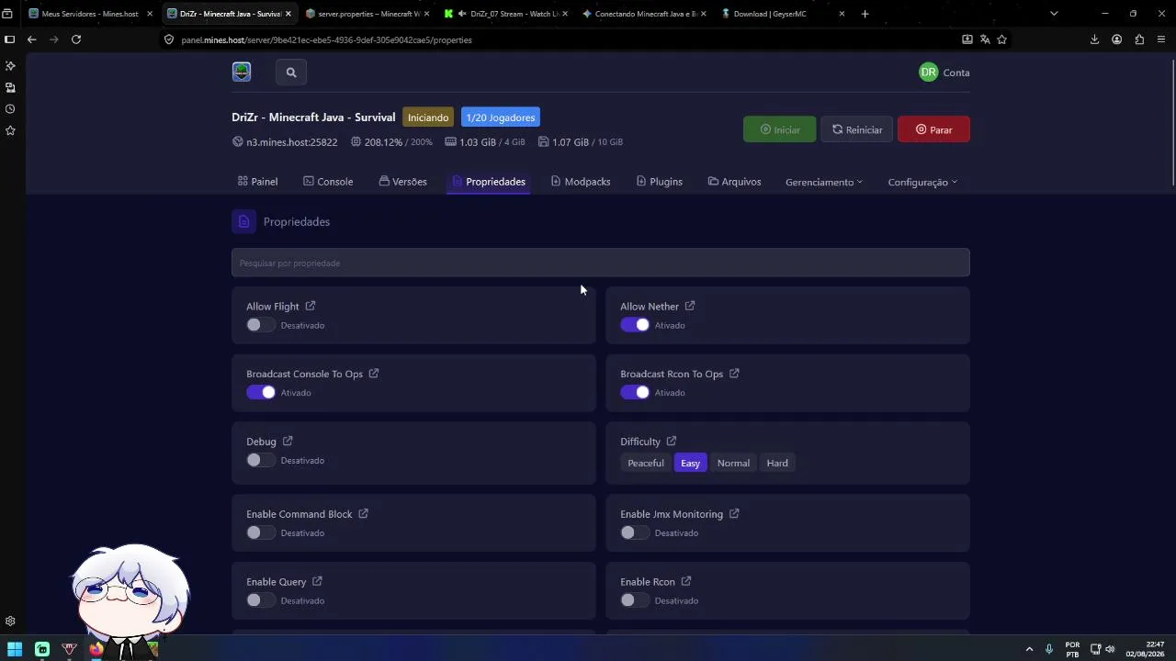This screenshot has width=1176, height=661.
Task: Open the Versões tab
Action: [403, 182]
